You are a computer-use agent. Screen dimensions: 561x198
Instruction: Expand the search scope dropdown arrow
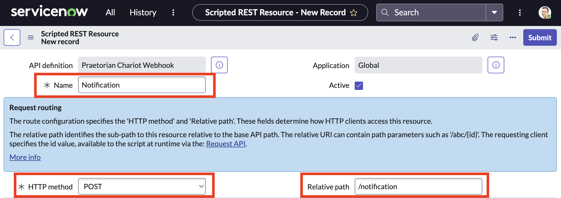494,12
